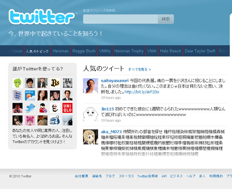Viewport: 232px width, 189px height.
Task: Click the man smoking avatar
Action: (x=55, y=96)
